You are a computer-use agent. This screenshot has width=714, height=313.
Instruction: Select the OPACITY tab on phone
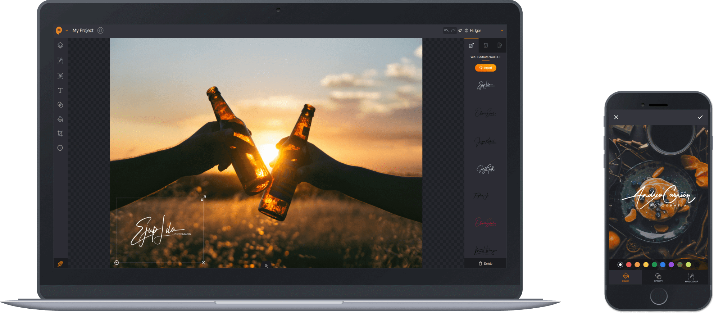point(658,277)
